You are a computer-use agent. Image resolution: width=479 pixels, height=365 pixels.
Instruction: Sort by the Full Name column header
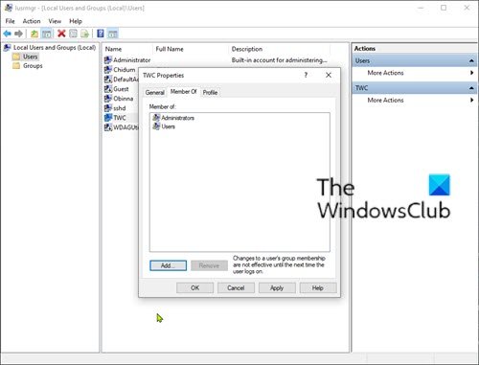pos(170,49)
